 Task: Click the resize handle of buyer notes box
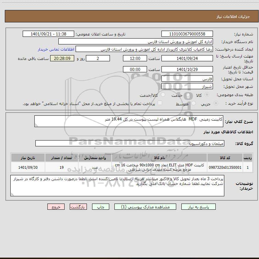click(12, 194)
